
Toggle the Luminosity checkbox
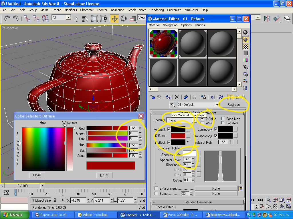(216, 129)
